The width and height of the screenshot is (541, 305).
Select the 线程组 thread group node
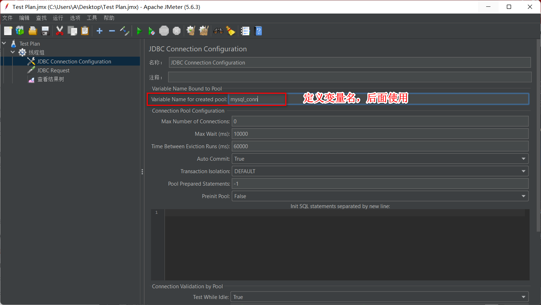pos(36,52)
